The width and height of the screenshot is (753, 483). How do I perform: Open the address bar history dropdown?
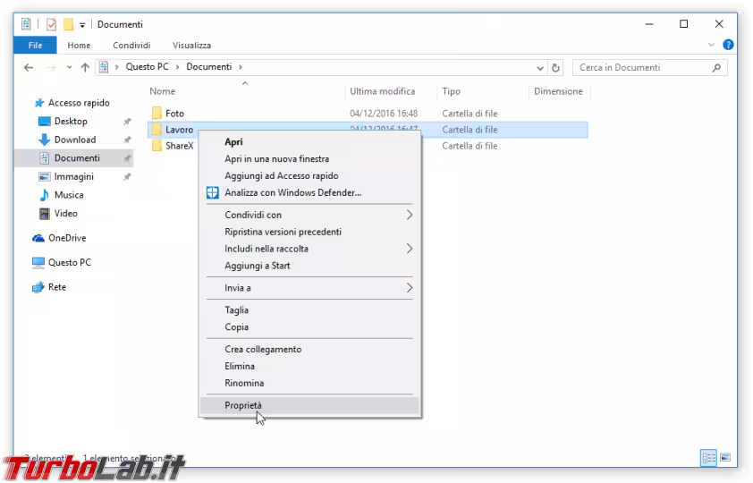tap(540, 67)
